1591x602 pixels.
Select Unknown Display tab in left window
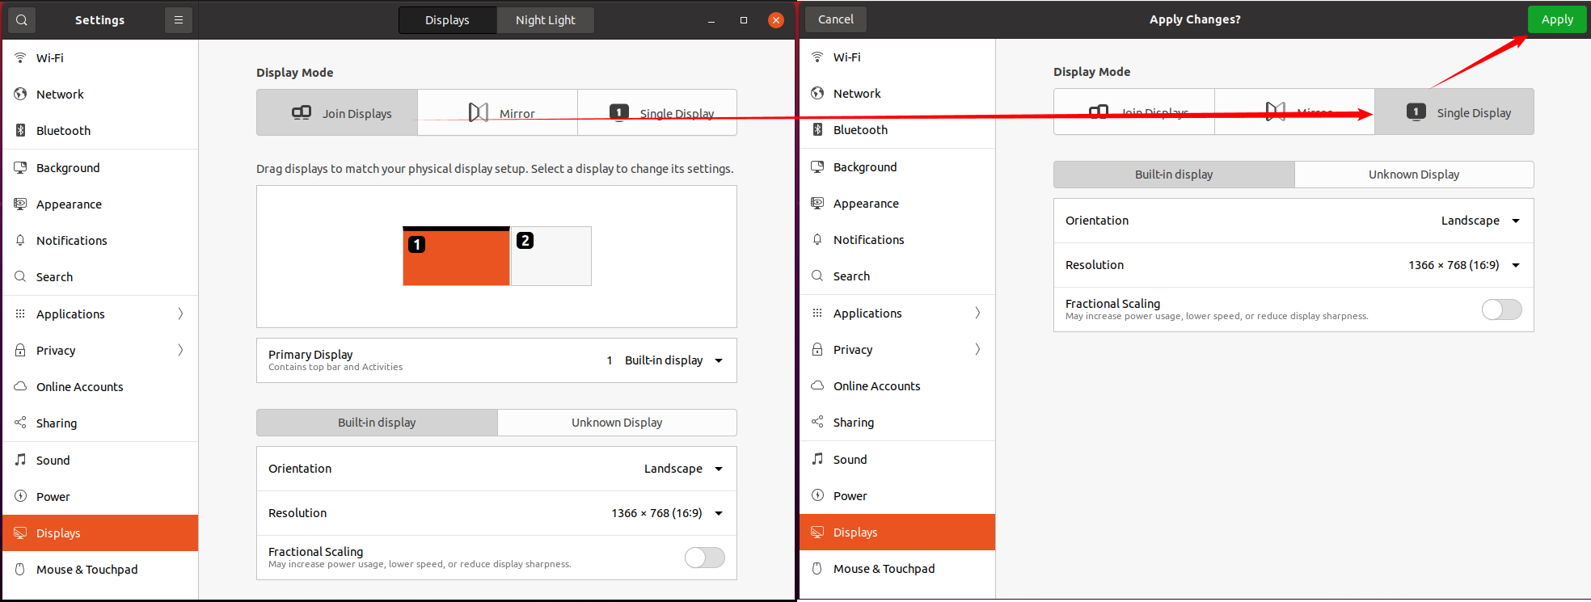pos(617,423)
